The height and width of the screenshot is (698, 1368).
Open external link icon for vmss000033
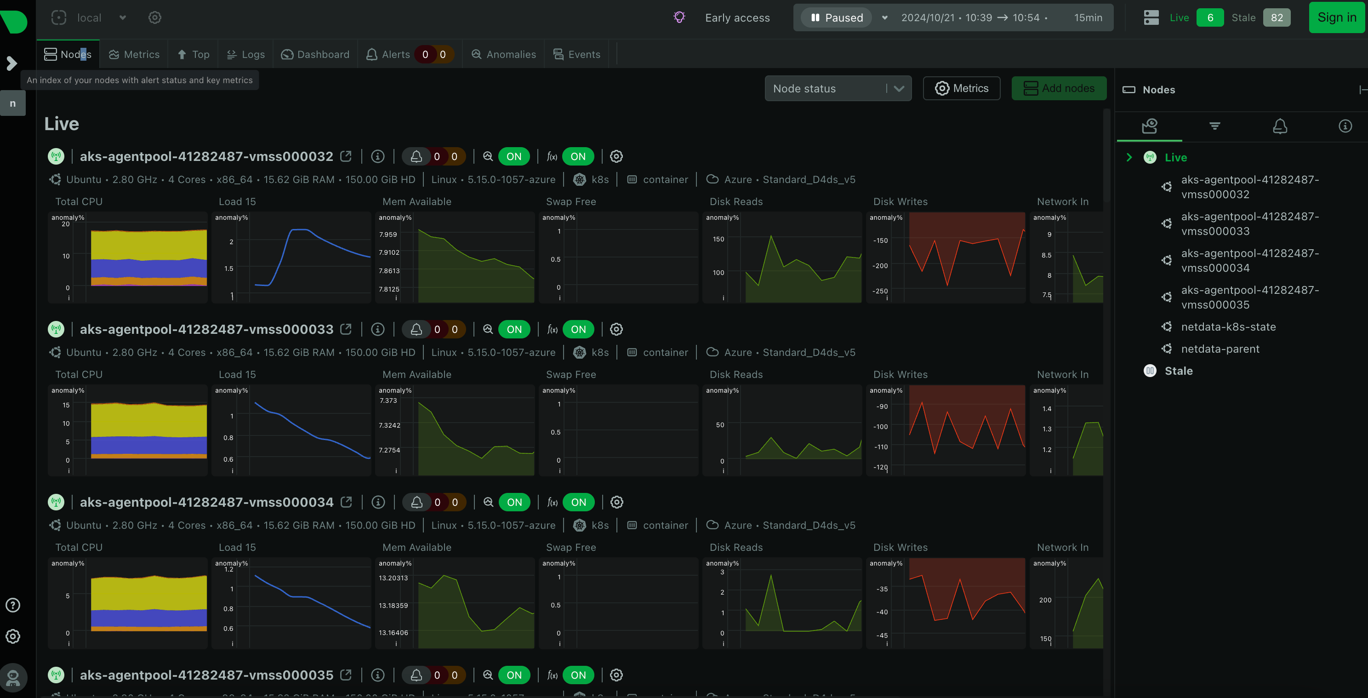coord(346,329)
